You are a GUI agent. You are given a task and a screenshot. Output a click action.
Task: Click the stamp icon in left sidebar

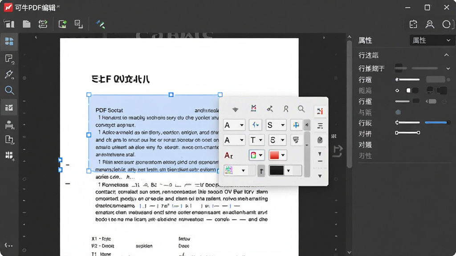pyautogui.click(x=9, y=125)
